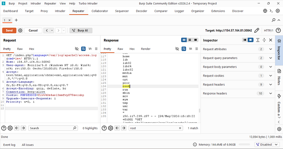Go to next request in history

click(58, 30)
